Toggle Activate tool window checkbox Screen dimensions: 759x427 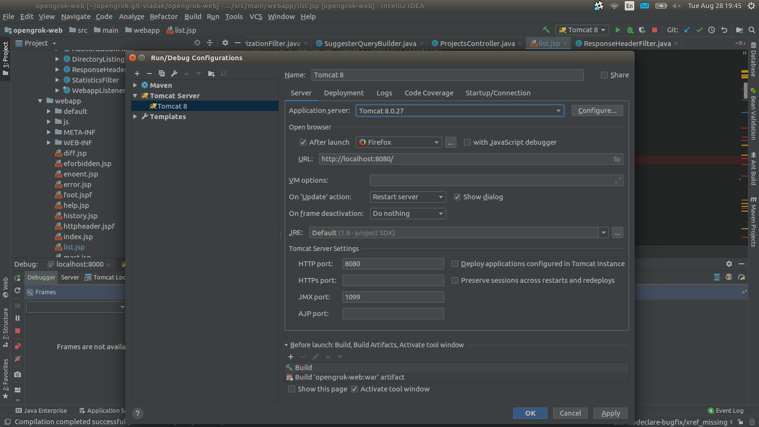pyautogui.click(x=354, y=389)
